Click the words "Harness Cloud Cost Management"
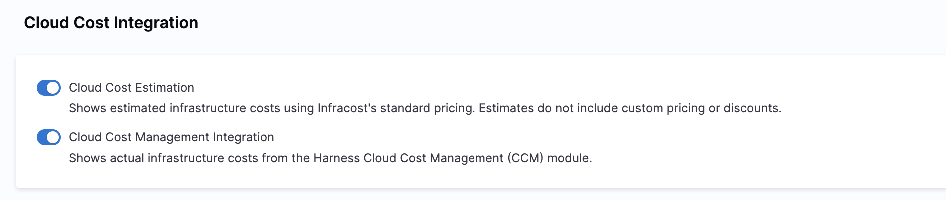946x200 pixels. coord(409,158)
